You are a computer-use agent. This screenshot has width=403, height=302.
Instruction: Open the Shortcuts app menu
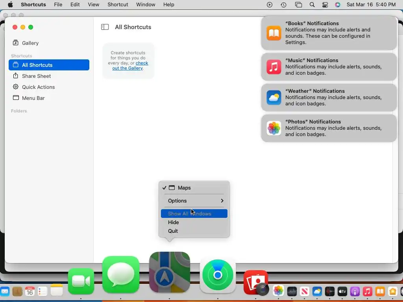(33, 5)
